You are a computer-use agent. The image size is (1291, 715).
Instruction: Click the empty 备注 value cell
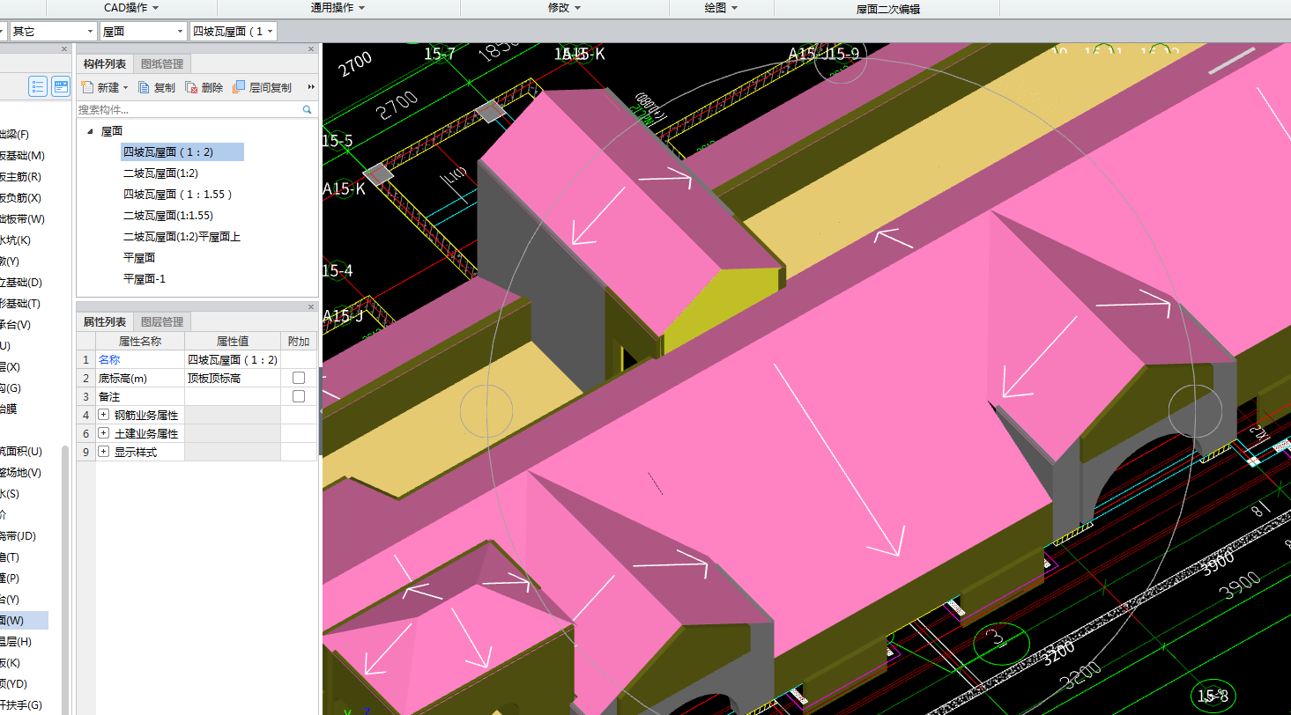(233, 396)
